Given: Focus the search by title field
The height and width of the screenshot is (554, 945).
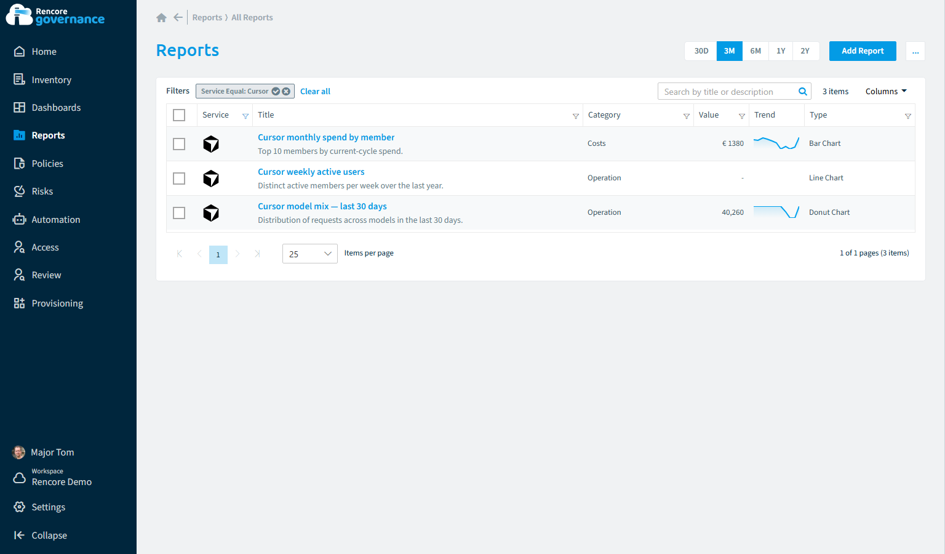Looking at the screenshot, I should [727, 92].
